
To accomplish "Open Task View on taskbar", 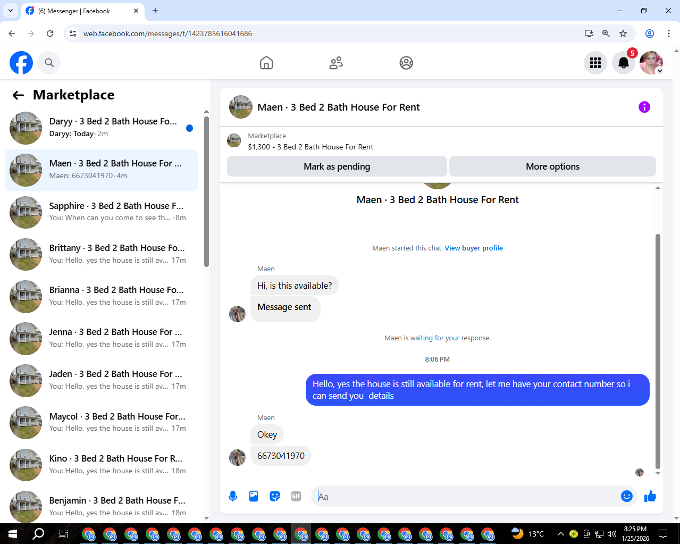I will pos(63,534).
